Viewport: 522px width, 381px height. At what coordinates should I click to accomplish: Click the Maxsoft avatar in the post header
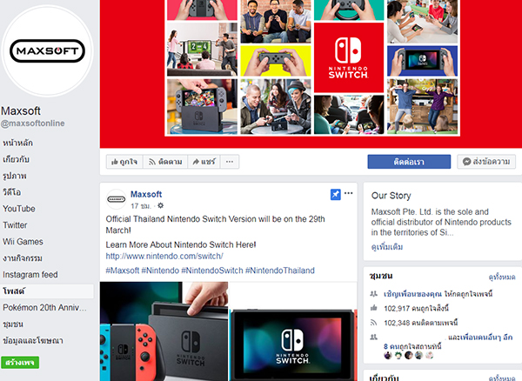116,199
